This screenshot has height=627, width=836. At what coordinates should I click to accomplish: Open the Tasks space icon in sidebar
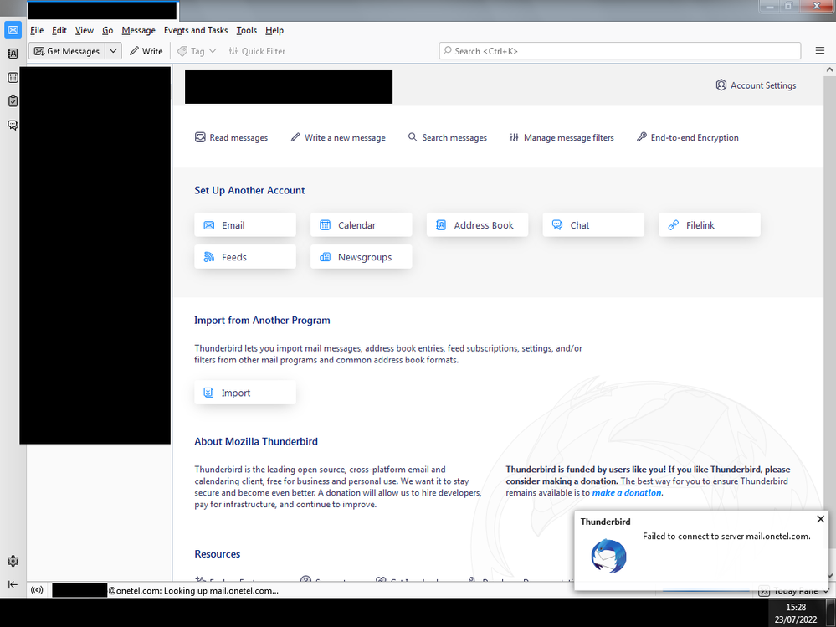click(x=13, y=101)
